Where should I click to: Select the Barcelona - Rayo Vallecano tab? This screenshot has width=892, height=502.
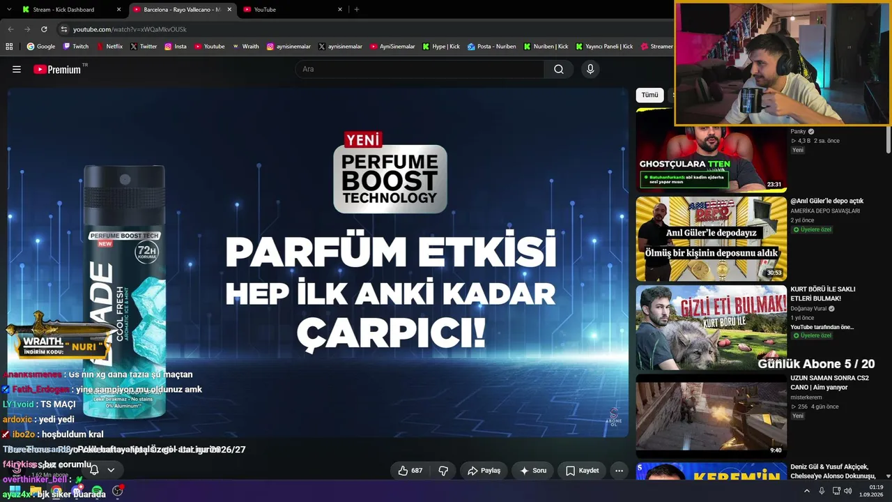pos(182,10)
